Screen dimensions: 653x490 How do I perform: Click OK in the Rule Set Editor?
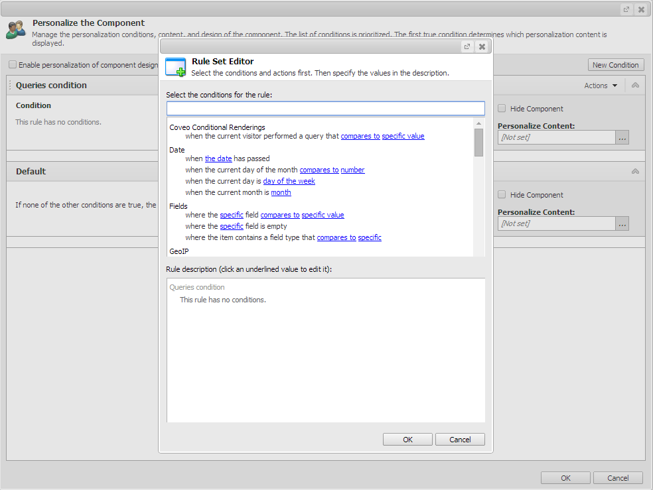(x=407, y=439)
